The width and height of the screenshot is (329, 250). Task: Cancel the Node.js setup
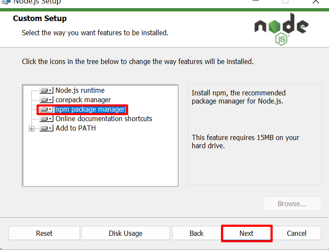point(296,233)
